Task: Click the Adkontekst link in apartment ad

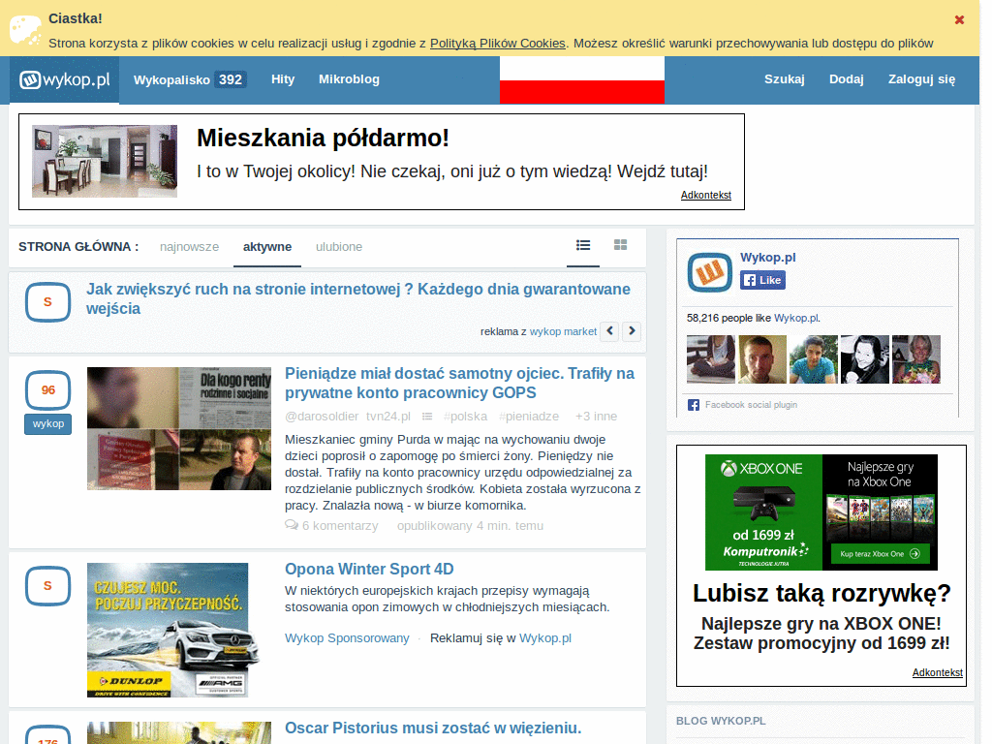Action: 705,195
